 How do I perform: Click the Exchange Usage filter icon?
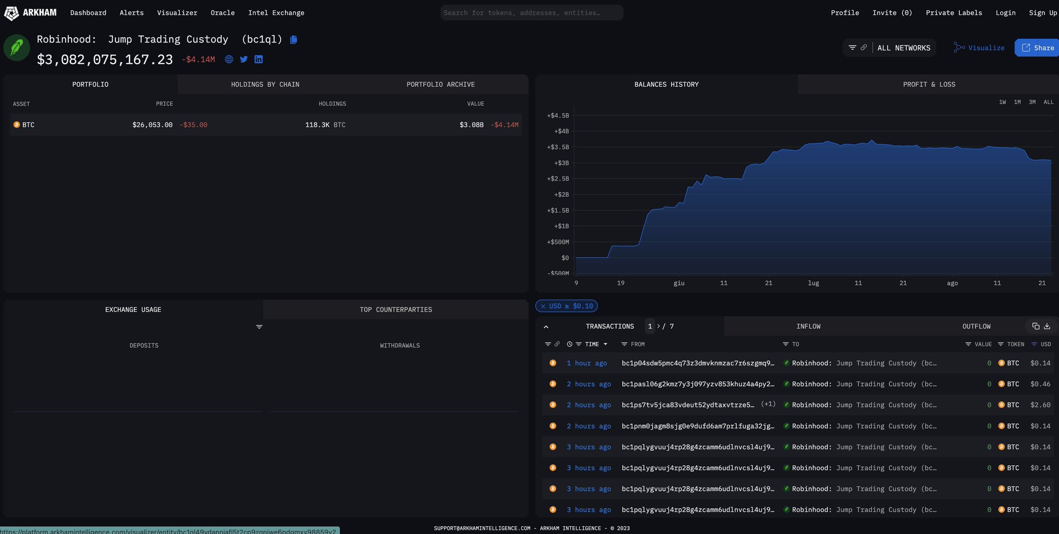coord(260,327)
